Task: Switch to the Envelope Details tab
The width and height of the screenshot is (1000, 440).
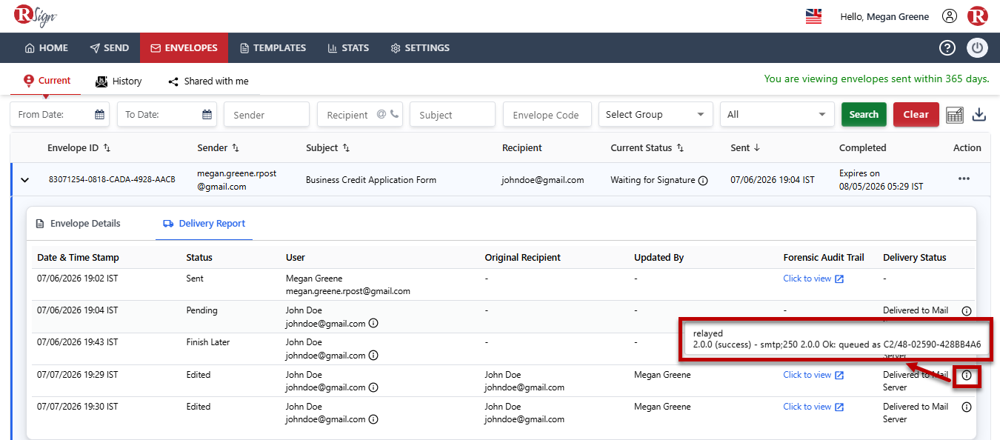Action: [78, 224]
